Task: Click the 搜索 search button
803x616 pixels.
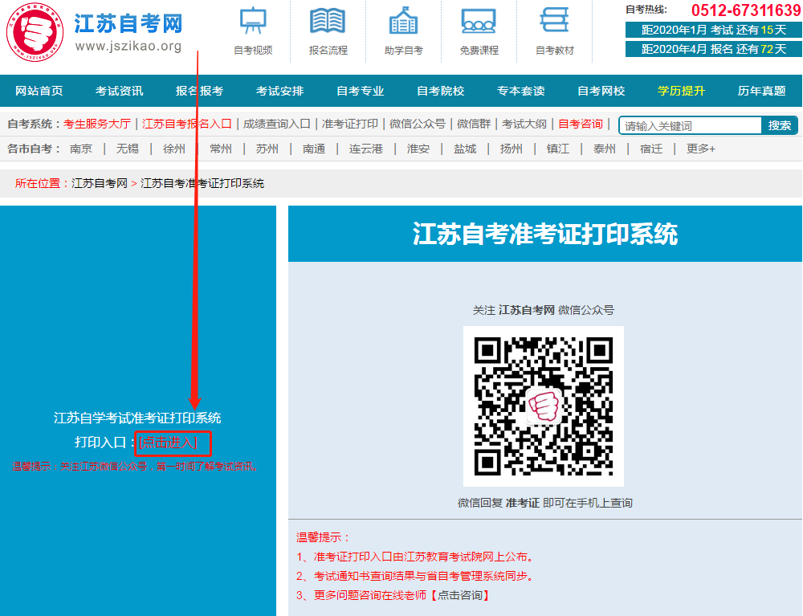Action: pyautogui.click(x=780, y=125)
